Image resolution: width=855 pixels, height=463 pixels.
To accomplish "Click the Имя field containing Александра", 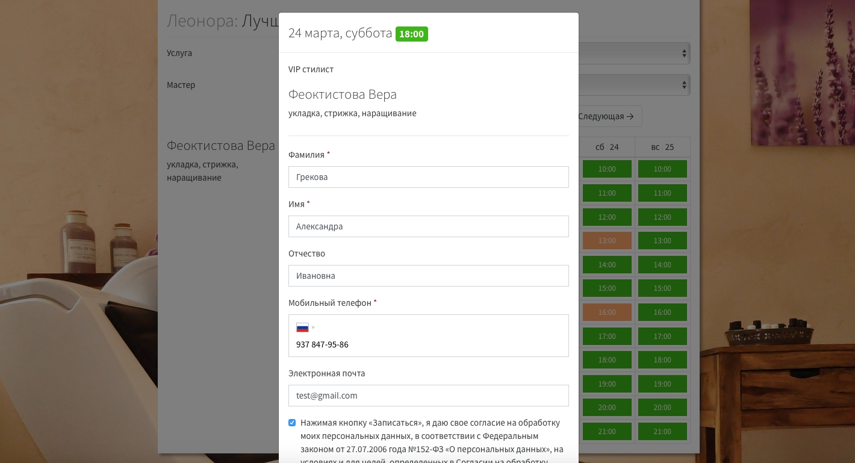I will 428,226.
